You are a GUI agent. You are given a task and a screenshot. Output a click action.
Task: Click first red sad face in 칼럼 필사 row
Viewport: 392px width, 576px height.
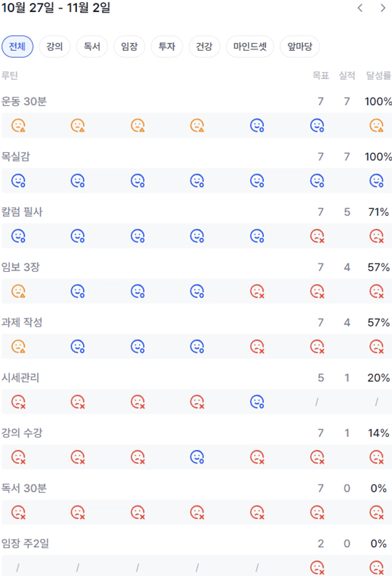[317, 236]
